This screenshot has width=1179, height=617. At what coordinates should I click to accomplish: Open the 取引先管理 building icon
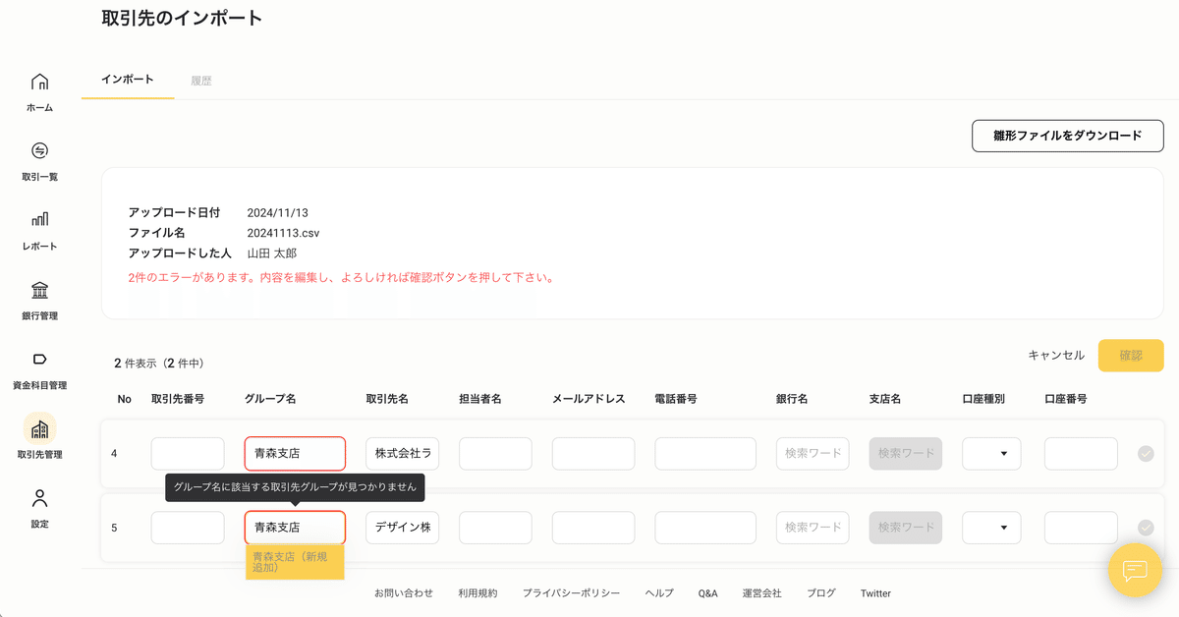pos(39,429)
